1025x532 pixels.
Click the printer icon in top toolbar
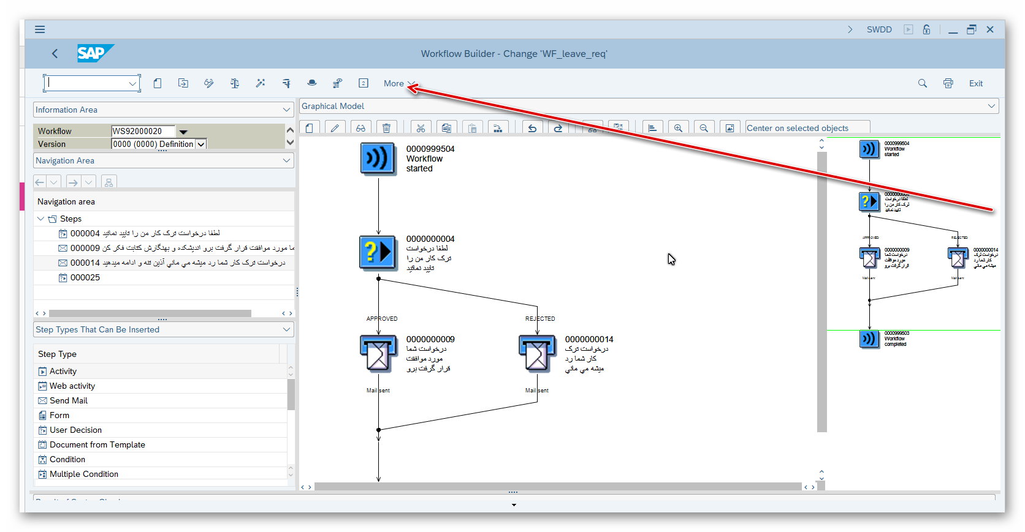(948, 83)
